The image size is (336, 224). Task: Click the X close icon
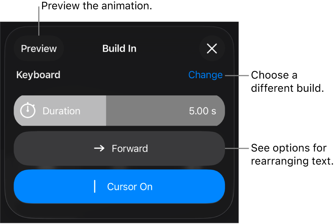(x=212, y=48)
